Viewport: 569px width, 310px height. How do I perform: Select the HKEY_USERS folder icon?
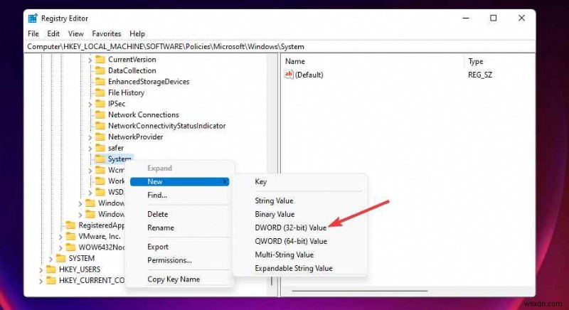[50, 269]
